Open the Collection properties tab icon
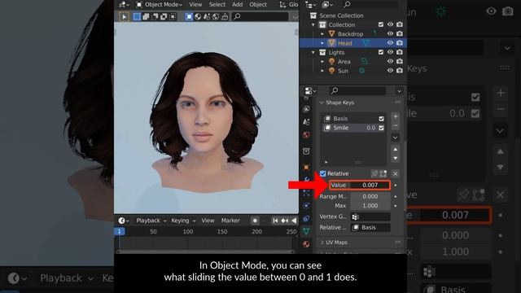 [306, 151]
